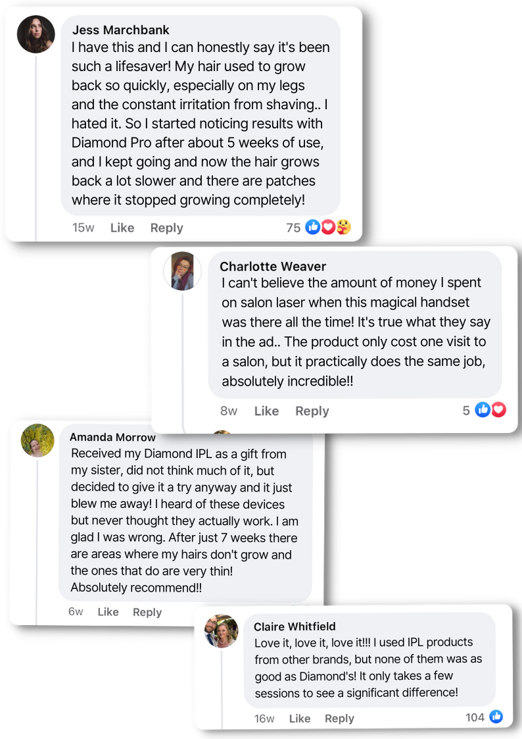The width and height of the screenshot is (522, 739).
Task: Open Charlotte Weaver's profile avatar
Action: coord(182,271)
